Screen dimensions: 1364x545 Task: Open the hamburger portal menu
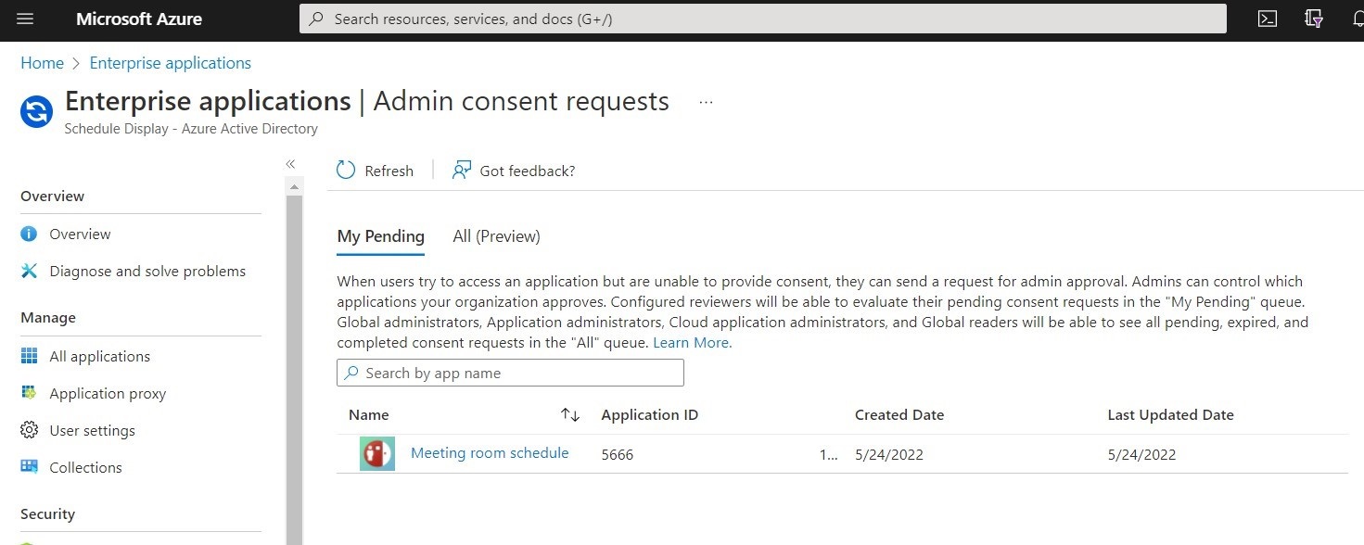[x=25, y=19]
